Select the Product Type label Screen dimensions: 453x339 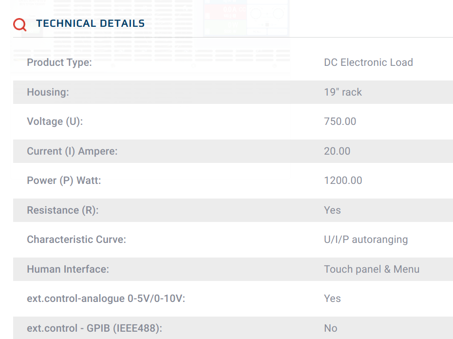point(59,62)
